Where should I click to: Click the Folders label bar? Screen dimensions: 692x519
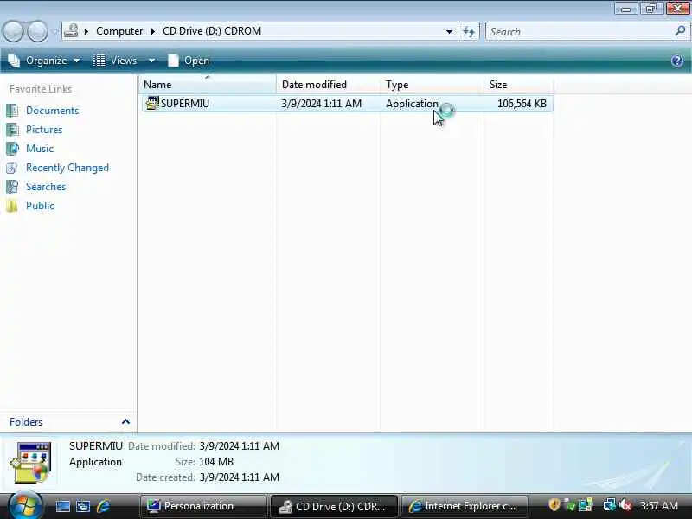coord(68,422)
